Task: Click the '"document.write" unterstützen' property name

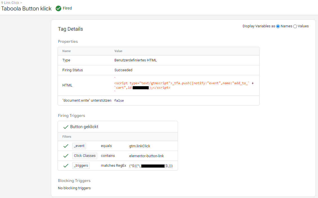Action: pos(87,100)
